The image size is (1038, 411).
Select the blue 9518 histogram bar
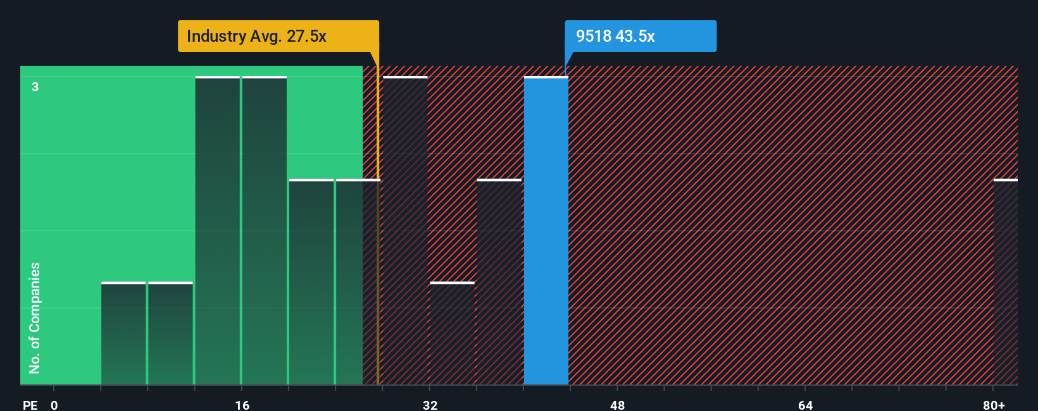coord(546,231)
